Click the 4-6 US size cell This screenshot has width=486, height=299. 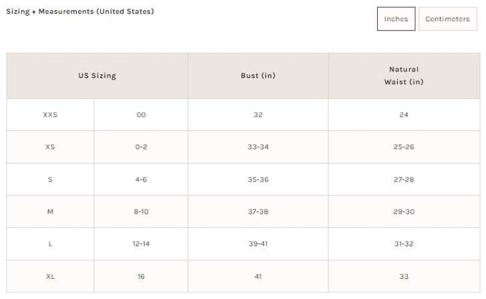141,180
